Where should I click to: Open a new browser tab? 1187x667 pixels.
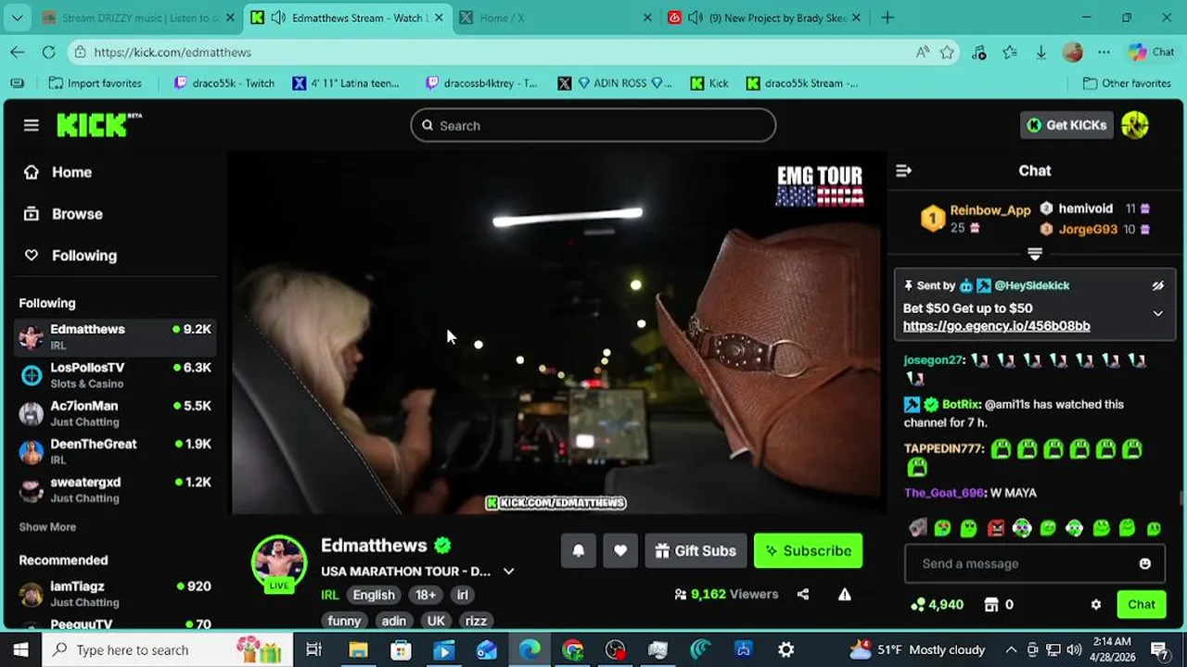click(x=887, y=18)
